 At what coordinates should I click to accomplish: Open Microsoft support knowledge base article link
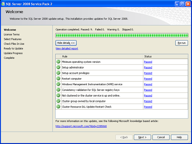coord(81,126)
